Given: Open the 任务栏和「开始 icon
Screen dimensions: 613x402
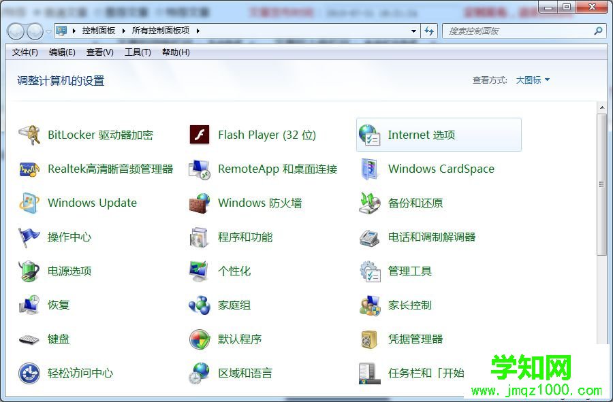Looking at the screenshot, I should click(x=369, y=373).
